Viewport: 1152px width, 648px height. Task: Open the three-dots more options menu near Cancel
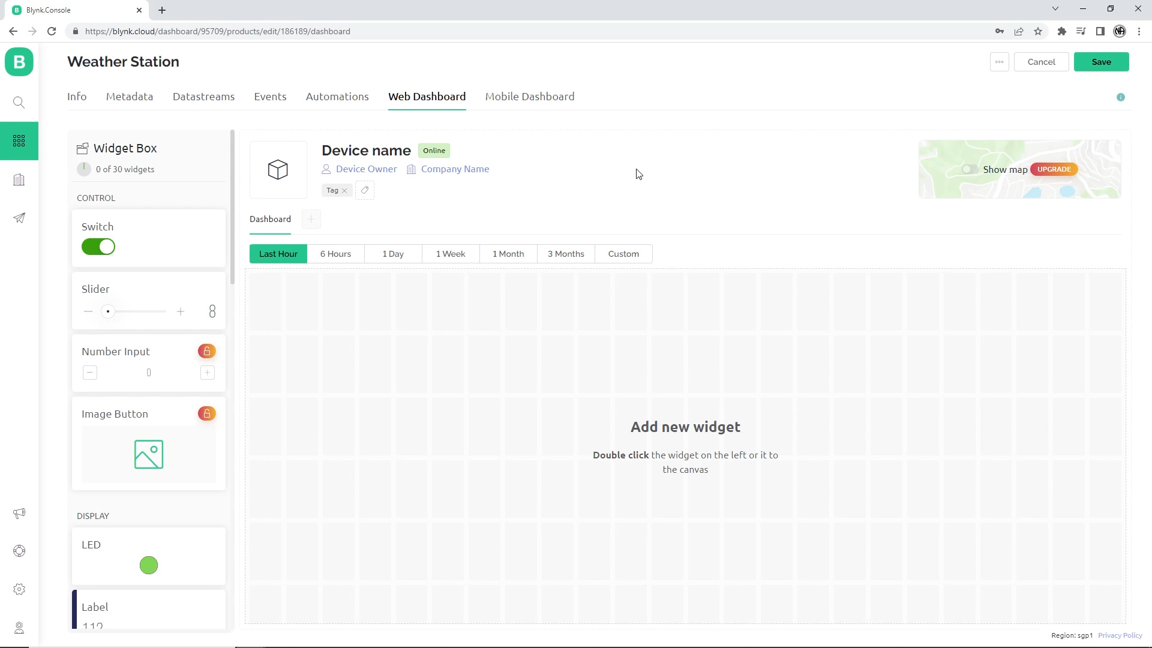pyautogui.click(x=999, y=62)
